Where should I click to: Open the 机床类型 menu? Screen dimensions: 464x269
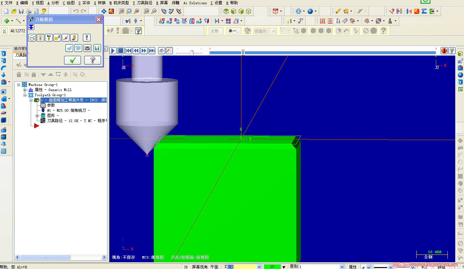pos(119,3)
